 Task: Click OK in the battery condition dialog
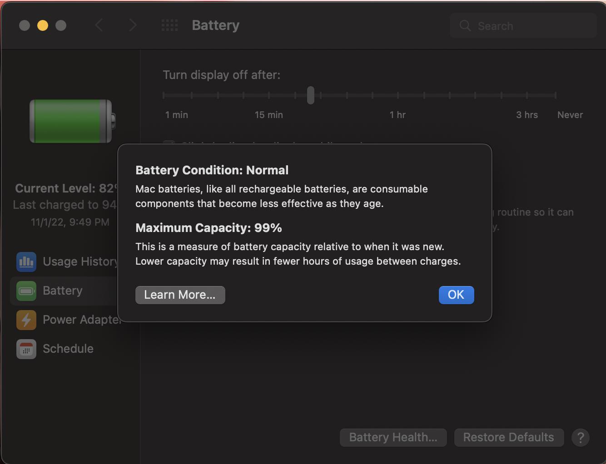click(456, 295)
